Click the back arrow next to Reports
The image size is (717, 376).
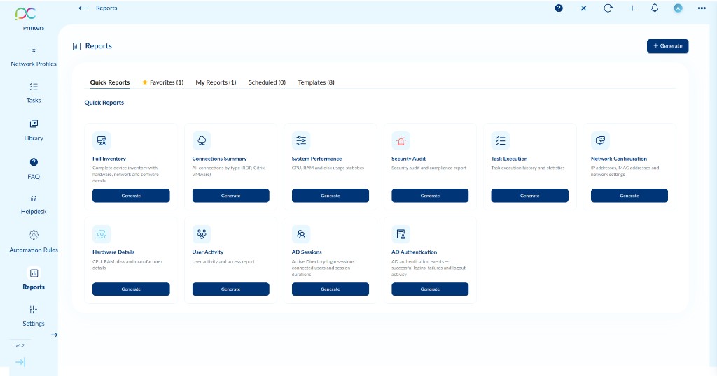83,8
